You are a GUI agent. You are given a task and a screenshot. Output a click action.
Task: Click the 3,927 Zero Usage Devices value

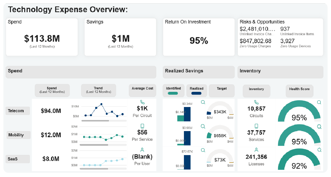pos(287,41)
